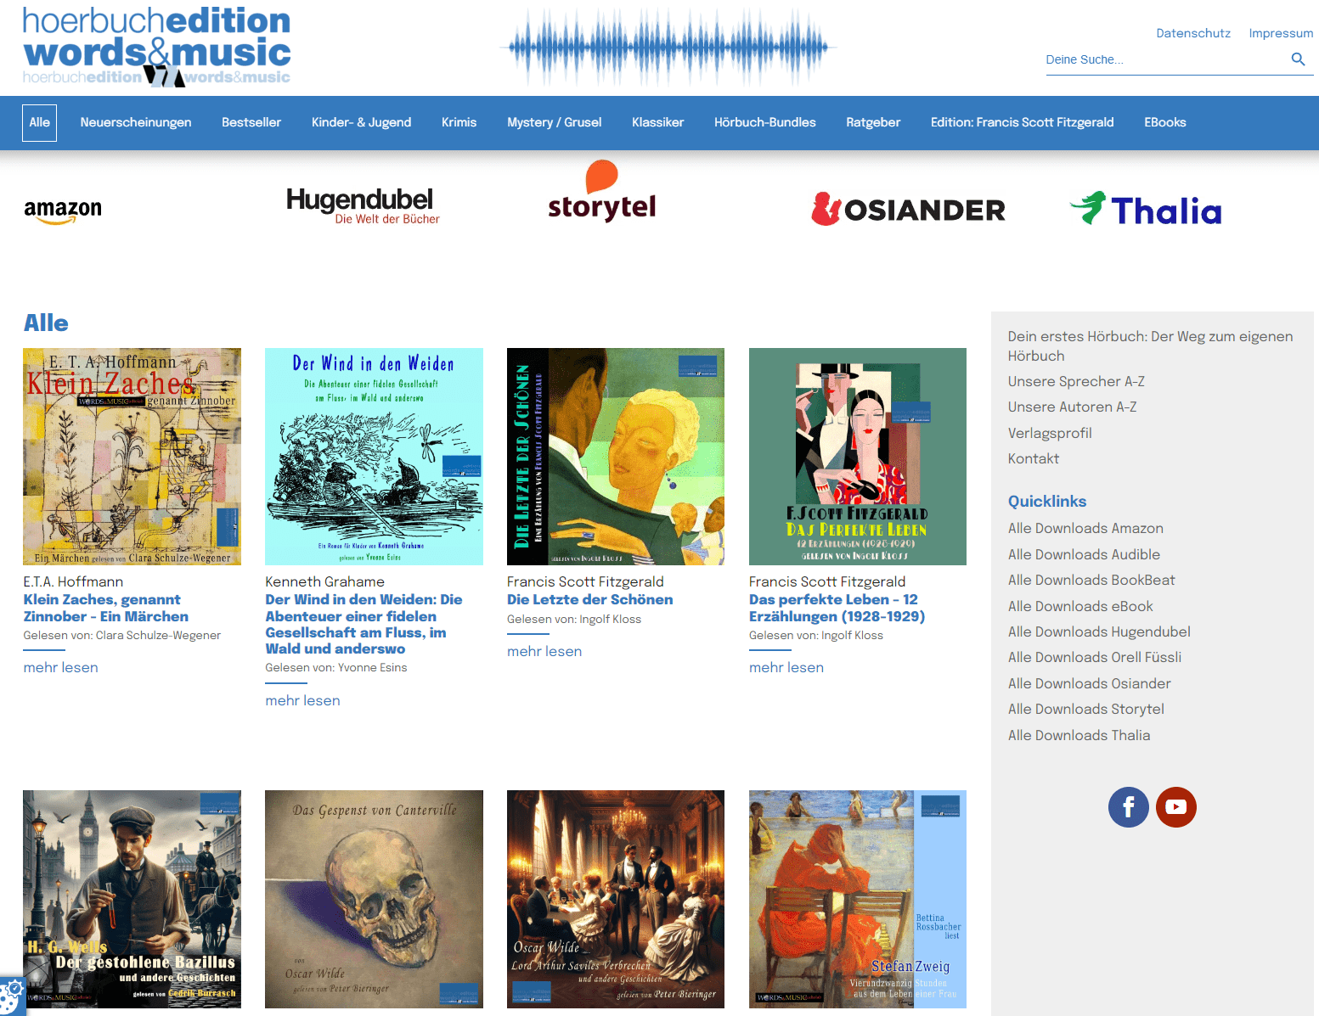Open Kinder- & Jugend category

[x=361, y=122]
